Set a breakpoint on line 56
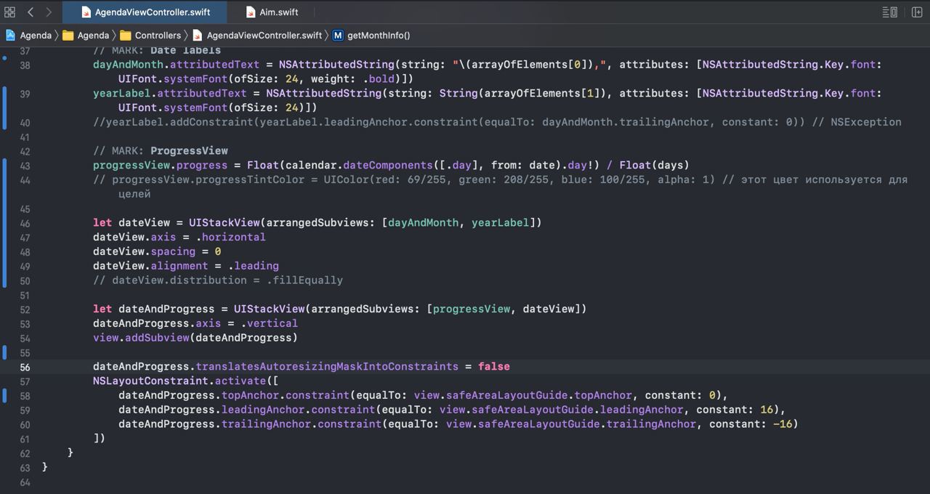Screen dimensions: 930x494 coord(25,367)
